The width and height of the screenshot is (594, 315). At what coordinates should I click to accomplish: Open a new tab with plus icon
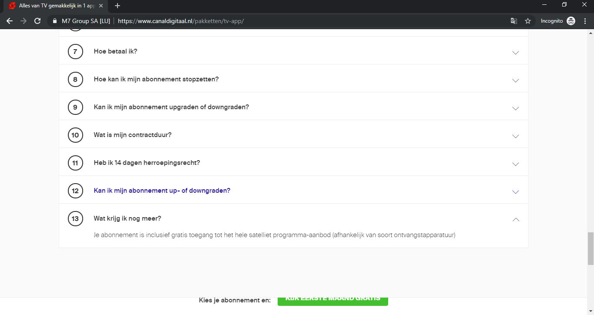(117, 6)
